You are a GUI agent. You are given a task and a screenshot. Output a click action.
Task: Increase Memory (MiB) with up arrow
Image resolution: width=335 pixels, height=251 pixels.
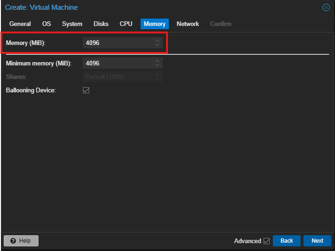pyautogui.click(x=157, y=40)
